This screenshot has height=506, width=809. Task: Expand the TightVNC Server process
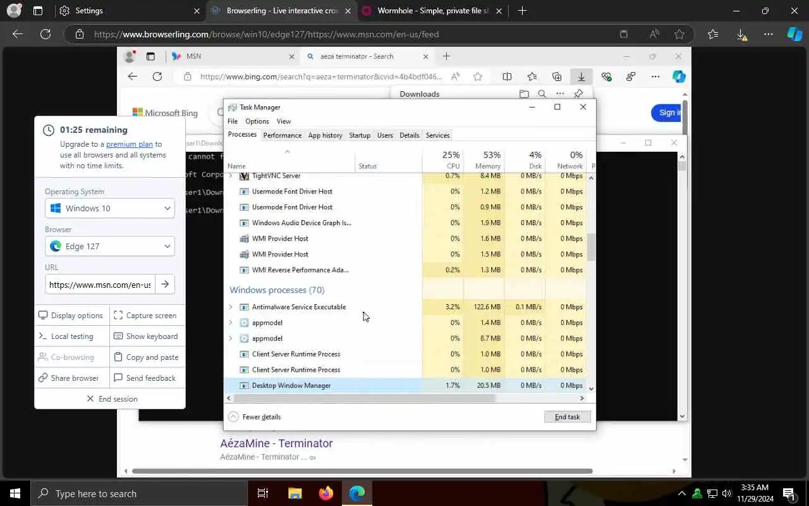tap(230, 176)
